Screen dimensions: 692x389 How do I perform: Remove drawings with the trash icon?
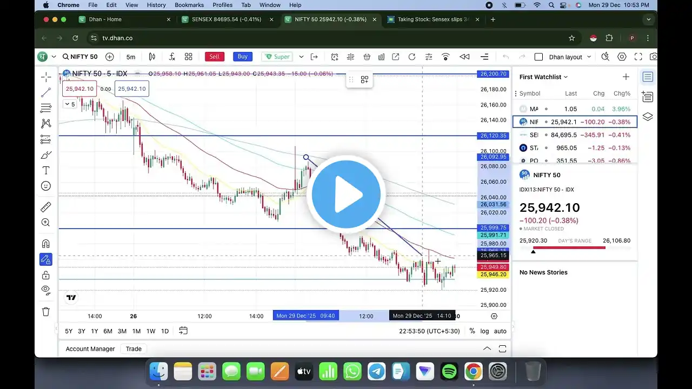[x=46, y=312]
